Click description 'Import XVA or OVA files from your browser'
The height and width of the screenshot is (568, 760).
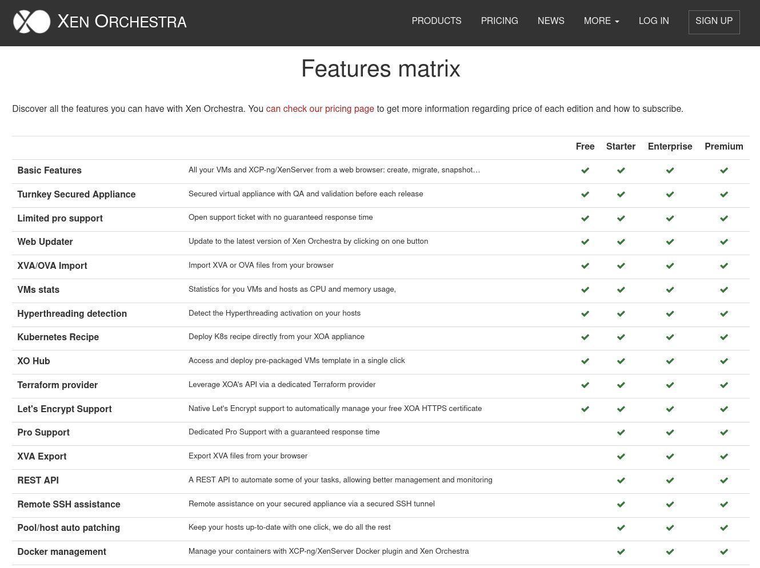point(261,265)
